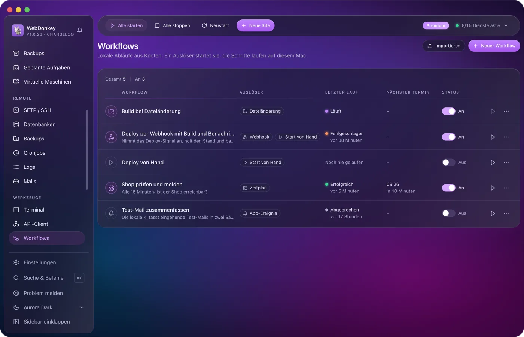Run the Deploy per Webhook workflow
Screen dimensions: 524x337
(493, 137)
